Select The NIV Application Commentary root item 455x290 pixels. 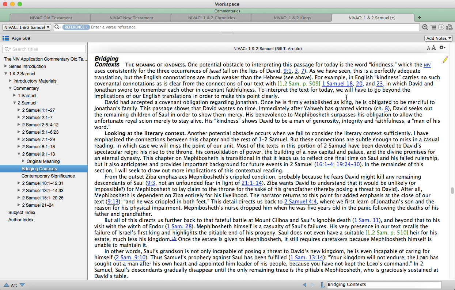(45, 59)
